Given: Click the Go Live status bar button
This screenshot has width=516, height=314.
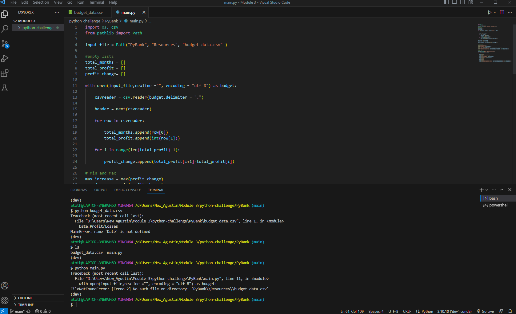Looking at the screenshot, I should pyautogui.click(x=485, y=311).
